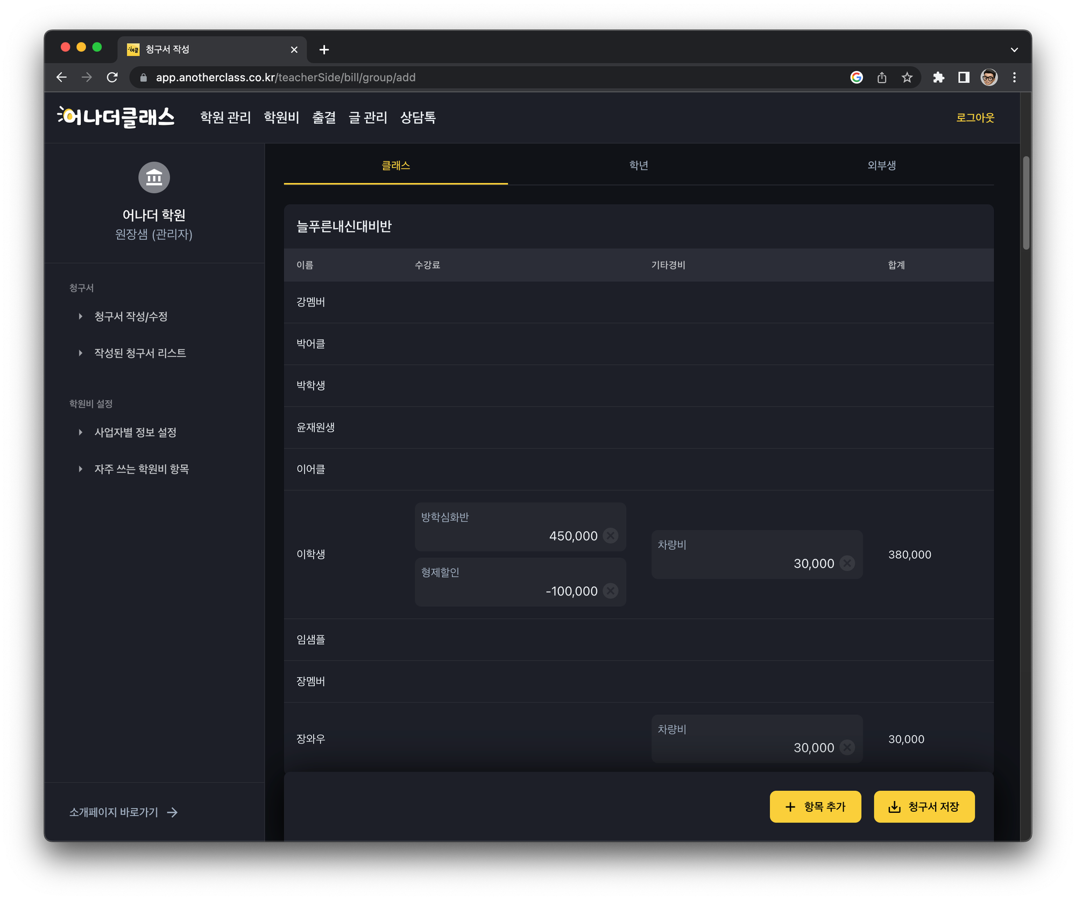Click the Google icon in address bar
This screenshot has width=1076, height=900.
(x=856, y=77)
